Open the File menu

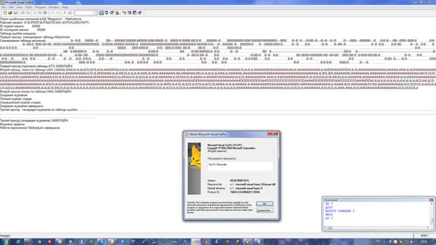(4, 7)
